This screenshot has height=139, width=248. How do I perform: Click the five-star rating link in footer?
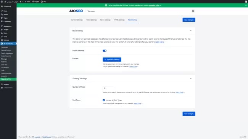(37, 137)
